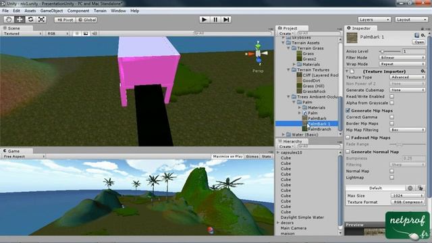Enable Generate Normal Map checkbox
The width and height of the screenshot is (432, 243).
point(348,152)
